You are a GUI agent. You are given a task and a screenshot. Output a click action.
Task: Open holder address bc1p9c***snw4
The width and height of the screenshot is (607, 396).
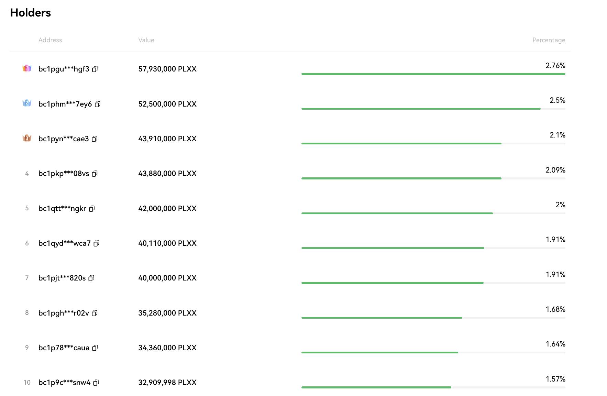tap(64, 383)
